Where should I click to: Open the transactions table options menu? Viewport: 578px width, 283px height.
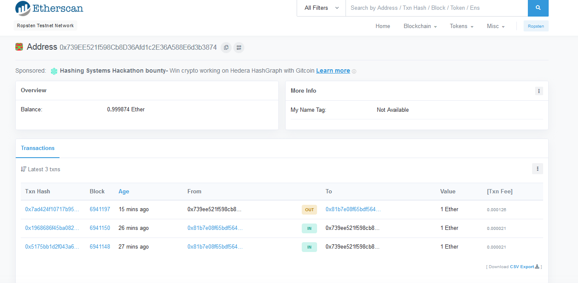pyautogui.click(x=538, y=169)
